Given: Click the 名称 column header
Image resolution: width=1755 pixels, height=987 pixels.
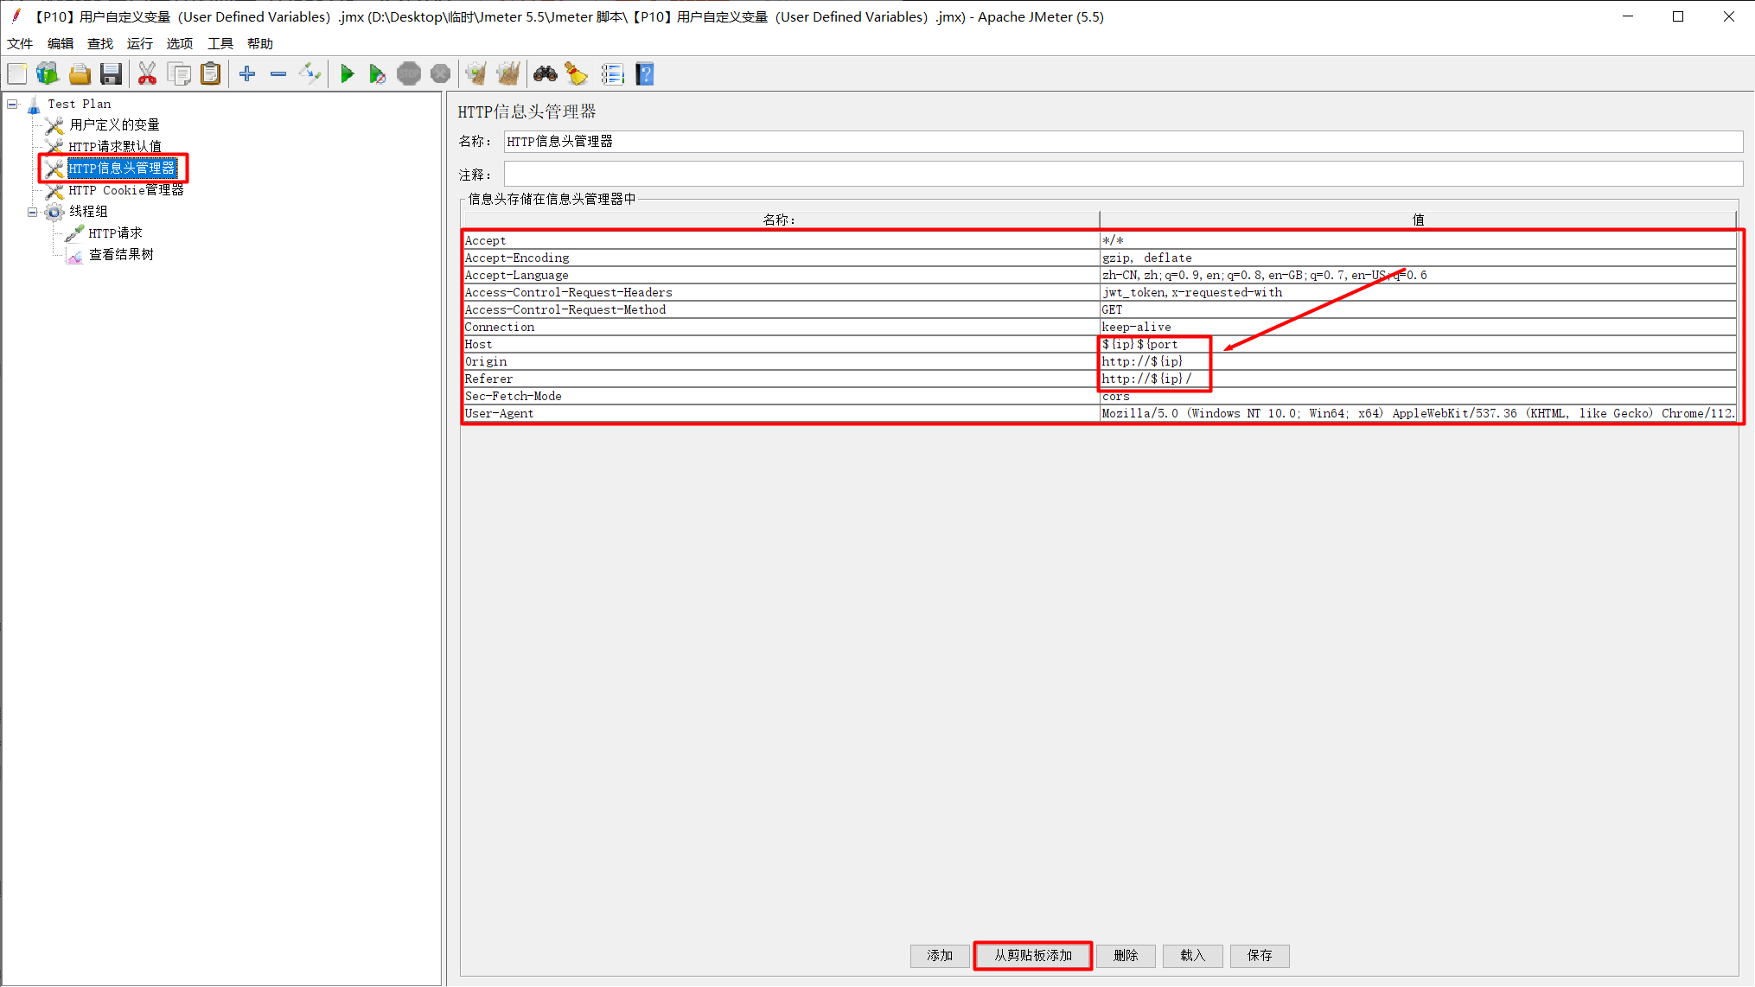Looking at the screenshot, I should 781,220.
